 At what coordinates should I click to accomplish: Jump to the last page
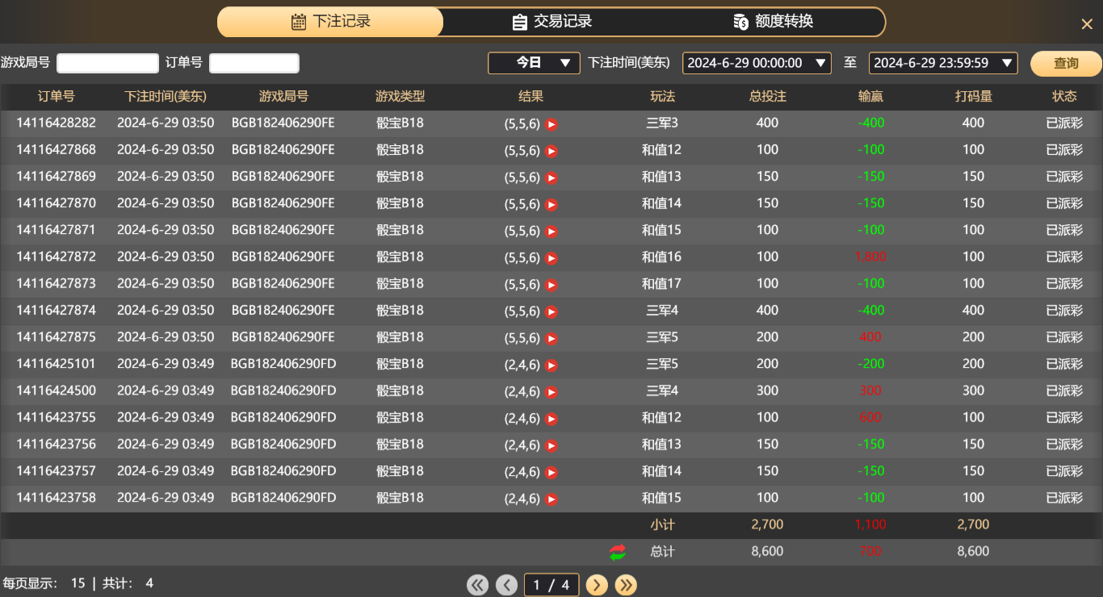point(626,585)
